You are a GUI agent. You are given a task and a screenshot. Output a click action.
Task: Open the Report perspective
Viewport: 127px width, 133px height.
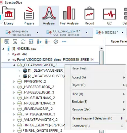tap(89, 13)
